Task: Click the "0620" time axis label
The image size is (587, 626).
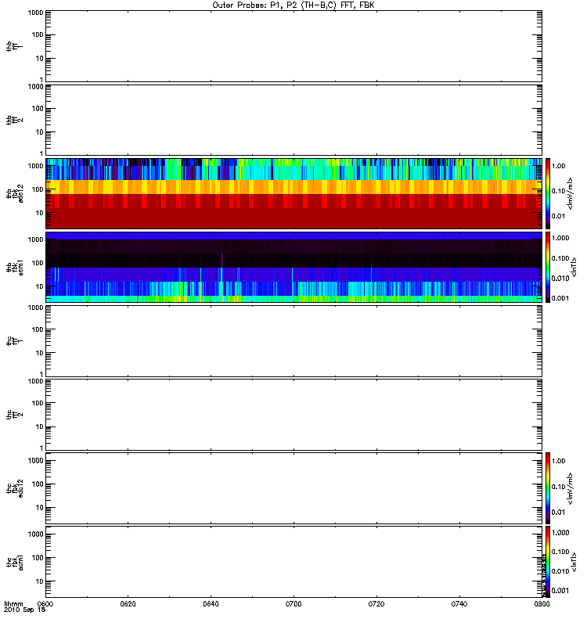Action: (128, 603)
